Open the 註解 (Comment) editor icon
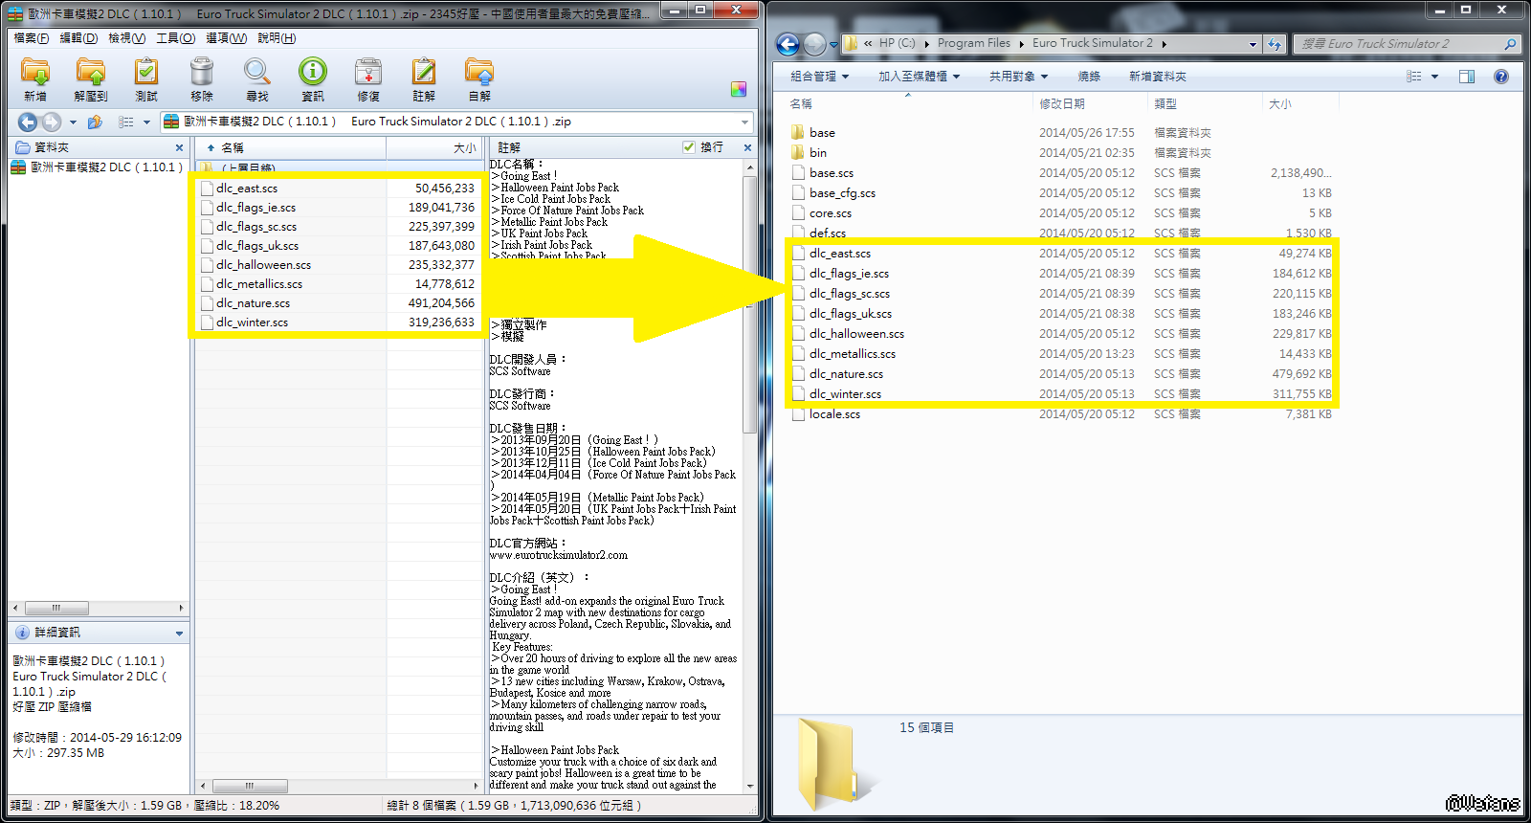The height and width of the screenshot is (823, 1531). [424, 79]
